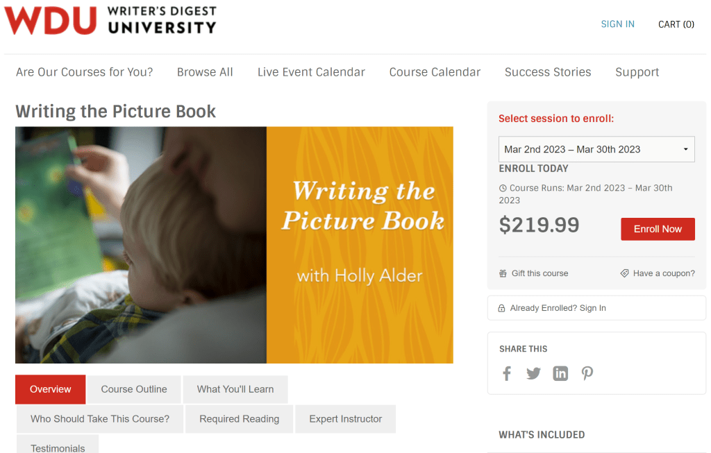Share course on Facebook icon

[x=507, y=374]
